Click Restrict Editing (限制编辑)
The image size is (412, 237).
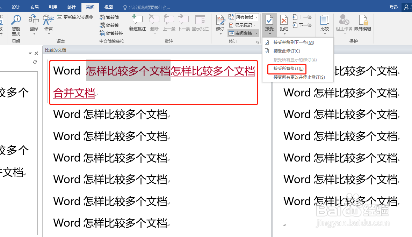[x=363, y=23]
